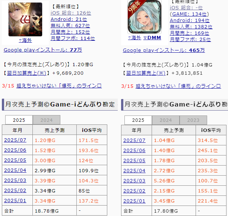
Task: Open iOS 総合: -位 link
Action: (186, 8)
